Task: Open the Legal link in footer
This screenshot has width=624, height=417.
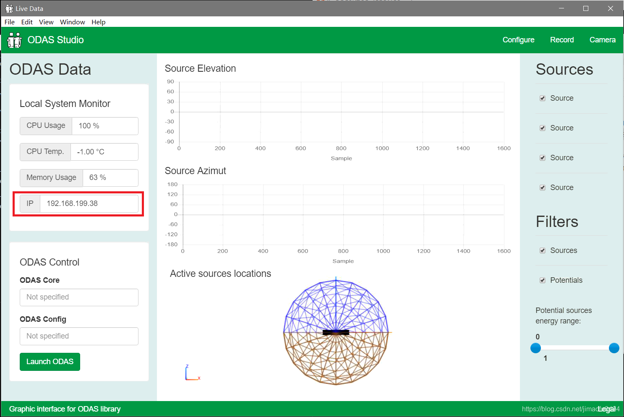Action: pyautogui.click(x=607, y=409)
